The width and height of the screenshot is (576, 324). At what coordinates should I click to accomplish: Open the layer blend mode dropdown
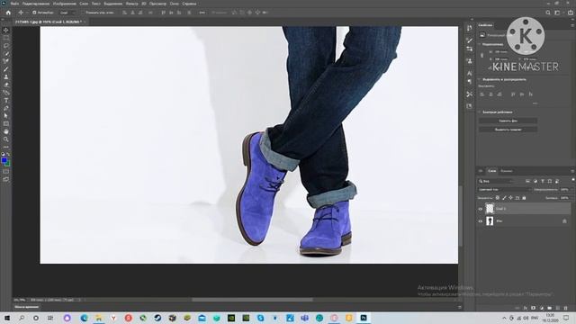(505, 190)
